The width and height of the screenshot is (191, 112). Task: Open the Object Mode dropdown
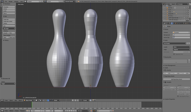point(29,100)
